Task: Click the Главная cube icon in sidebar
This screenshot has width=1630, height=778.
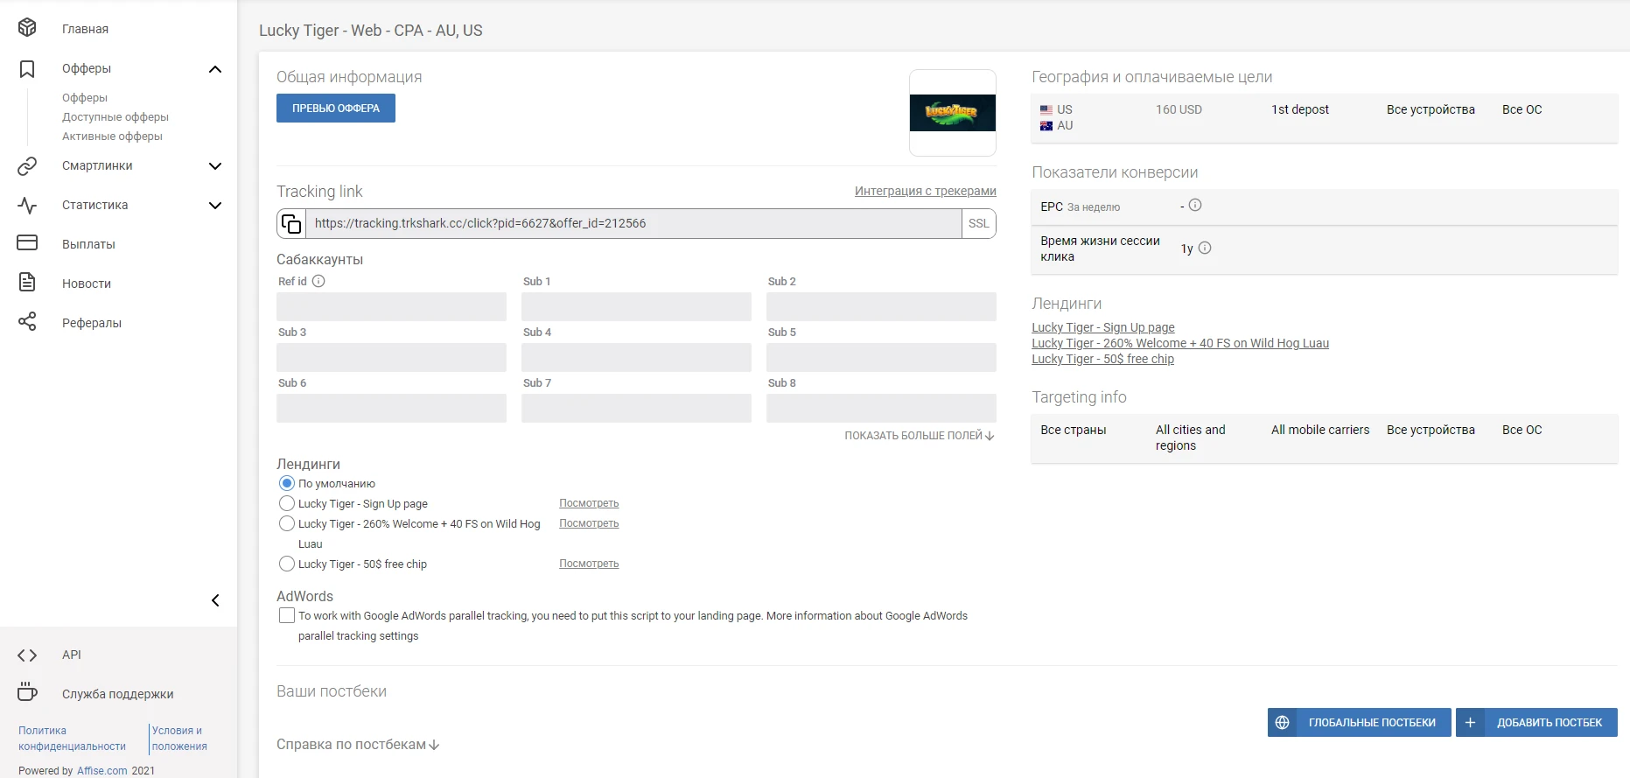Action: 27,28
